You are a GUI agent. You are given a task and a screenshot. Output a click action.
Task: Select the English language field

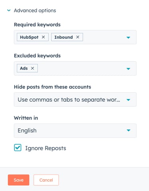click(x=75, y=131)
